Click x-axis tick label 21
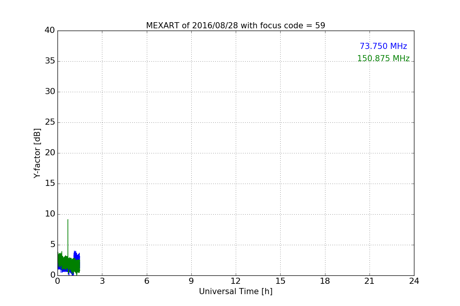The image size is (460, 306). pos(370,281)
